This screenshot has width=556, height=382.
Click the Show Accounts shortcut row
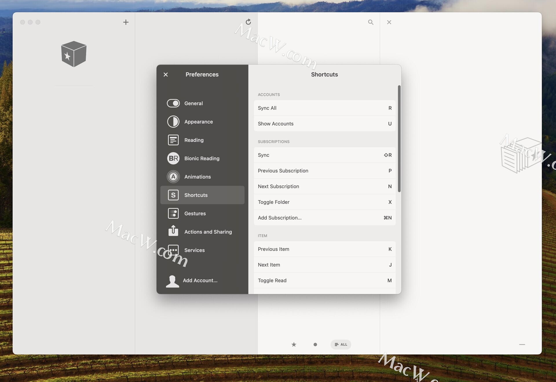tap(324, 124)
